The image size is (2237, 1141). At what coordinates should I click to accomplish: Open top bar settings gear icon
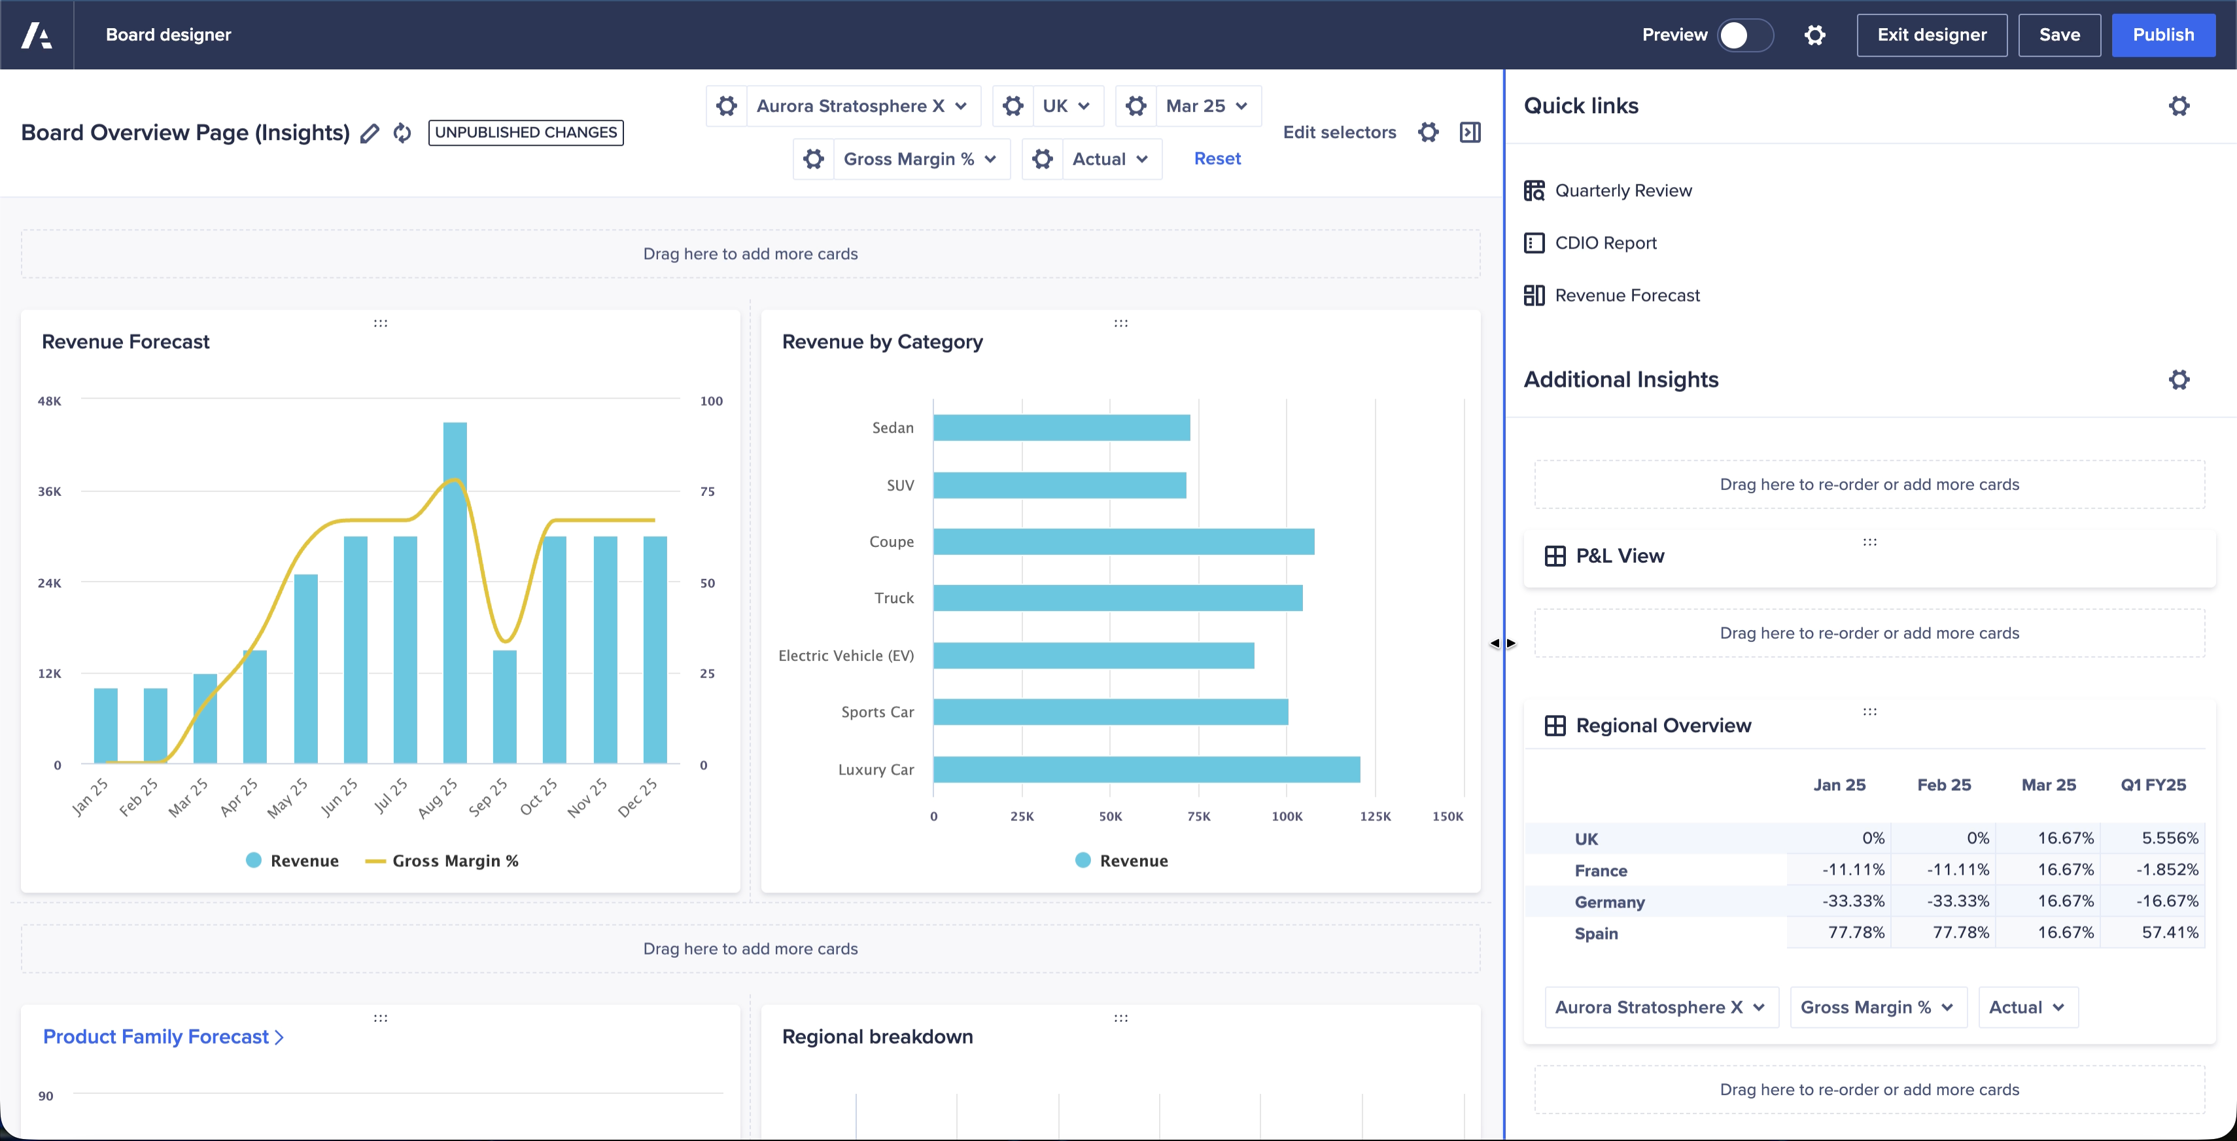click(1815, 35)
